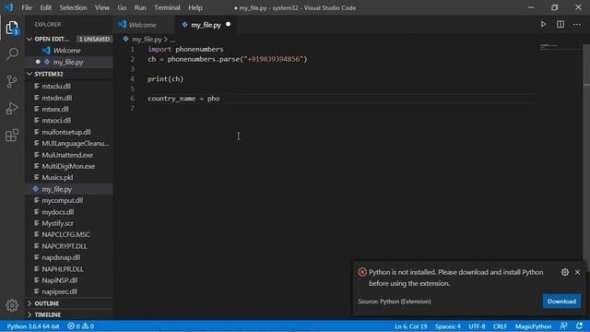Select mtxclu.dll in file tree
This screenshot has height=332, width=590.
[x=69, y=86]
